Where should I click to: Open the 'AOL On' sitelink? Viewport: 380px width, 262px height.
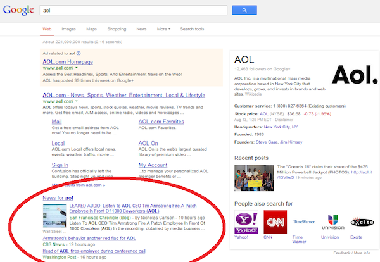148,144
